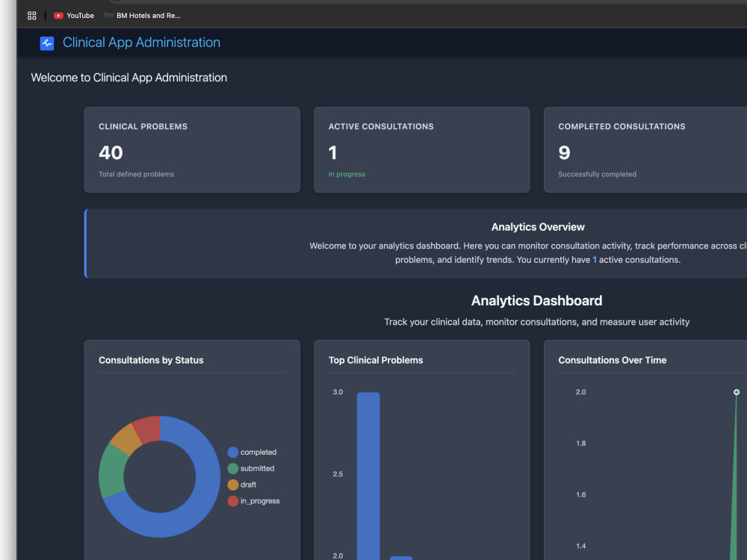Screen dimensions: 747x560
Task: Click the Clinical App pulse logo icon
Action: pyautogui.click(x=46, y=43)
